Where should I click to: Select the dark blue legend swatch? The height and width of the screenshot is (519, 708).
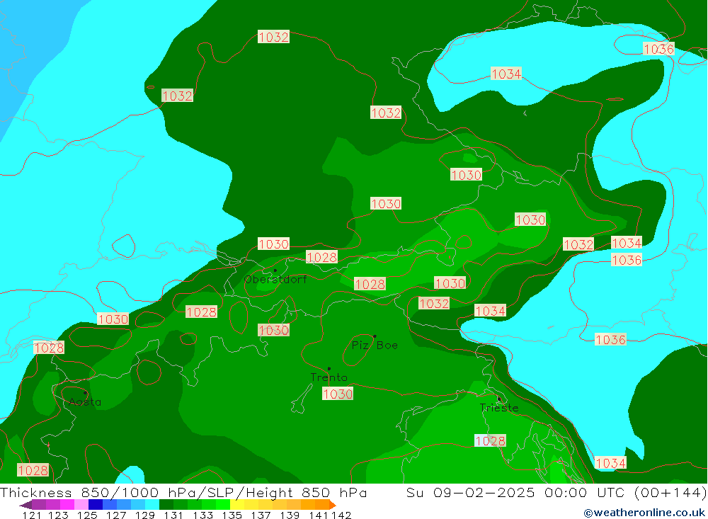96,504
